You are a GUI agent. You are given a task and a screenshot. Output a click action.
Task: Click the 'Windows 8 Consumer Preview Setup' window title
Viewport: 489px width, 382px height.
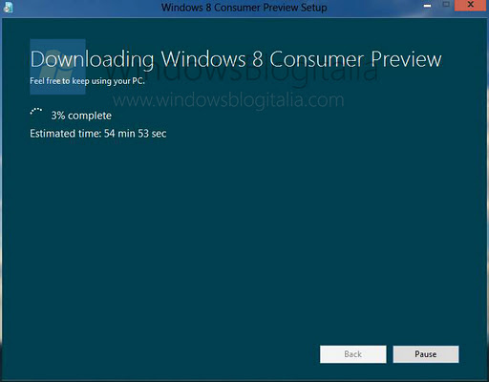tap(244, 7)
